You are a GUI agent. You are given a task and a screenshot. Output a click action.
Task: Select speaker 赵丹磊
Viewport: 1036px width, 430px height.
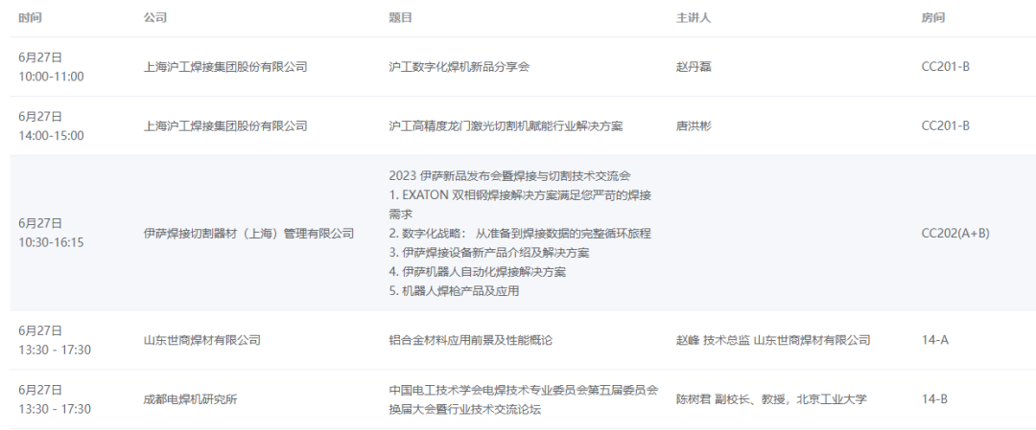pos(694,67)
